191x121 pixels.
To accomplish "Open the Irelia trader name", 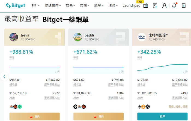I will [25, 35].
